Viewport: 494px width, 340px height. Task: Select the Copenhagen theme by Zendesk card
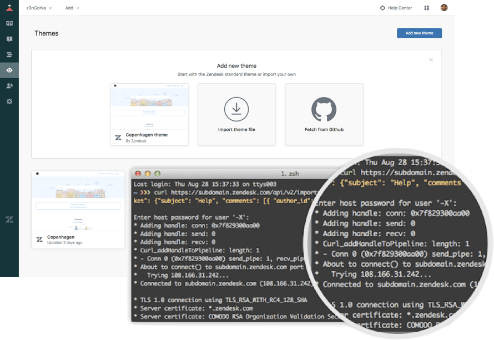[x=149, y=114]
